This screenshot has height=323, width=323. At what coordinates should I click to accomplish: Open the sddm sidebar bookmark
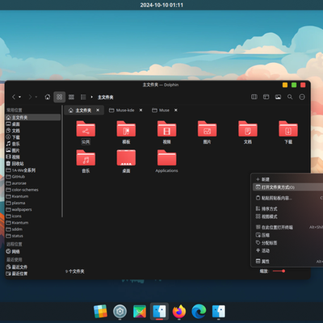point(33,229)
